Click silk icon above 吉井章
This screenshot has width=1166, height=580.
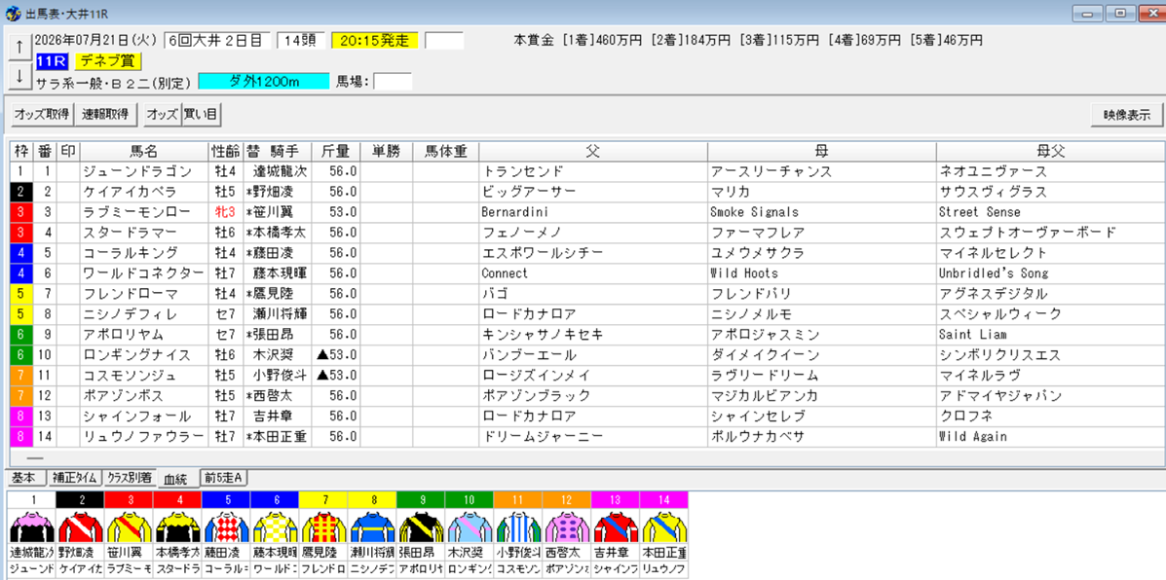point(615,526)
